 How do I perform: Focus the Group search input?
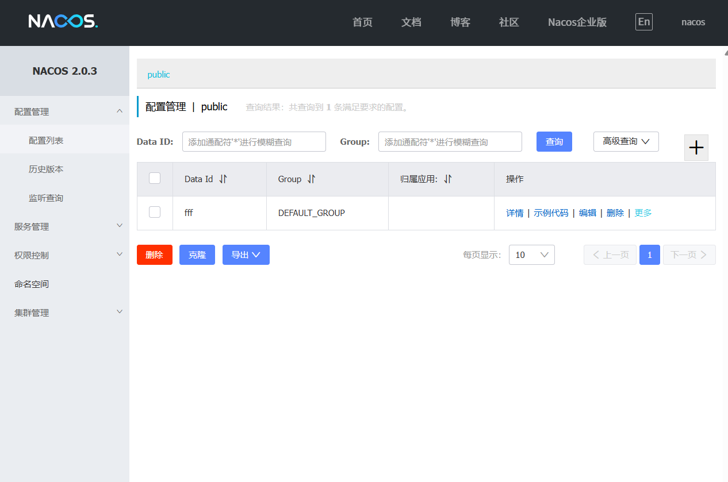(450, 141)
